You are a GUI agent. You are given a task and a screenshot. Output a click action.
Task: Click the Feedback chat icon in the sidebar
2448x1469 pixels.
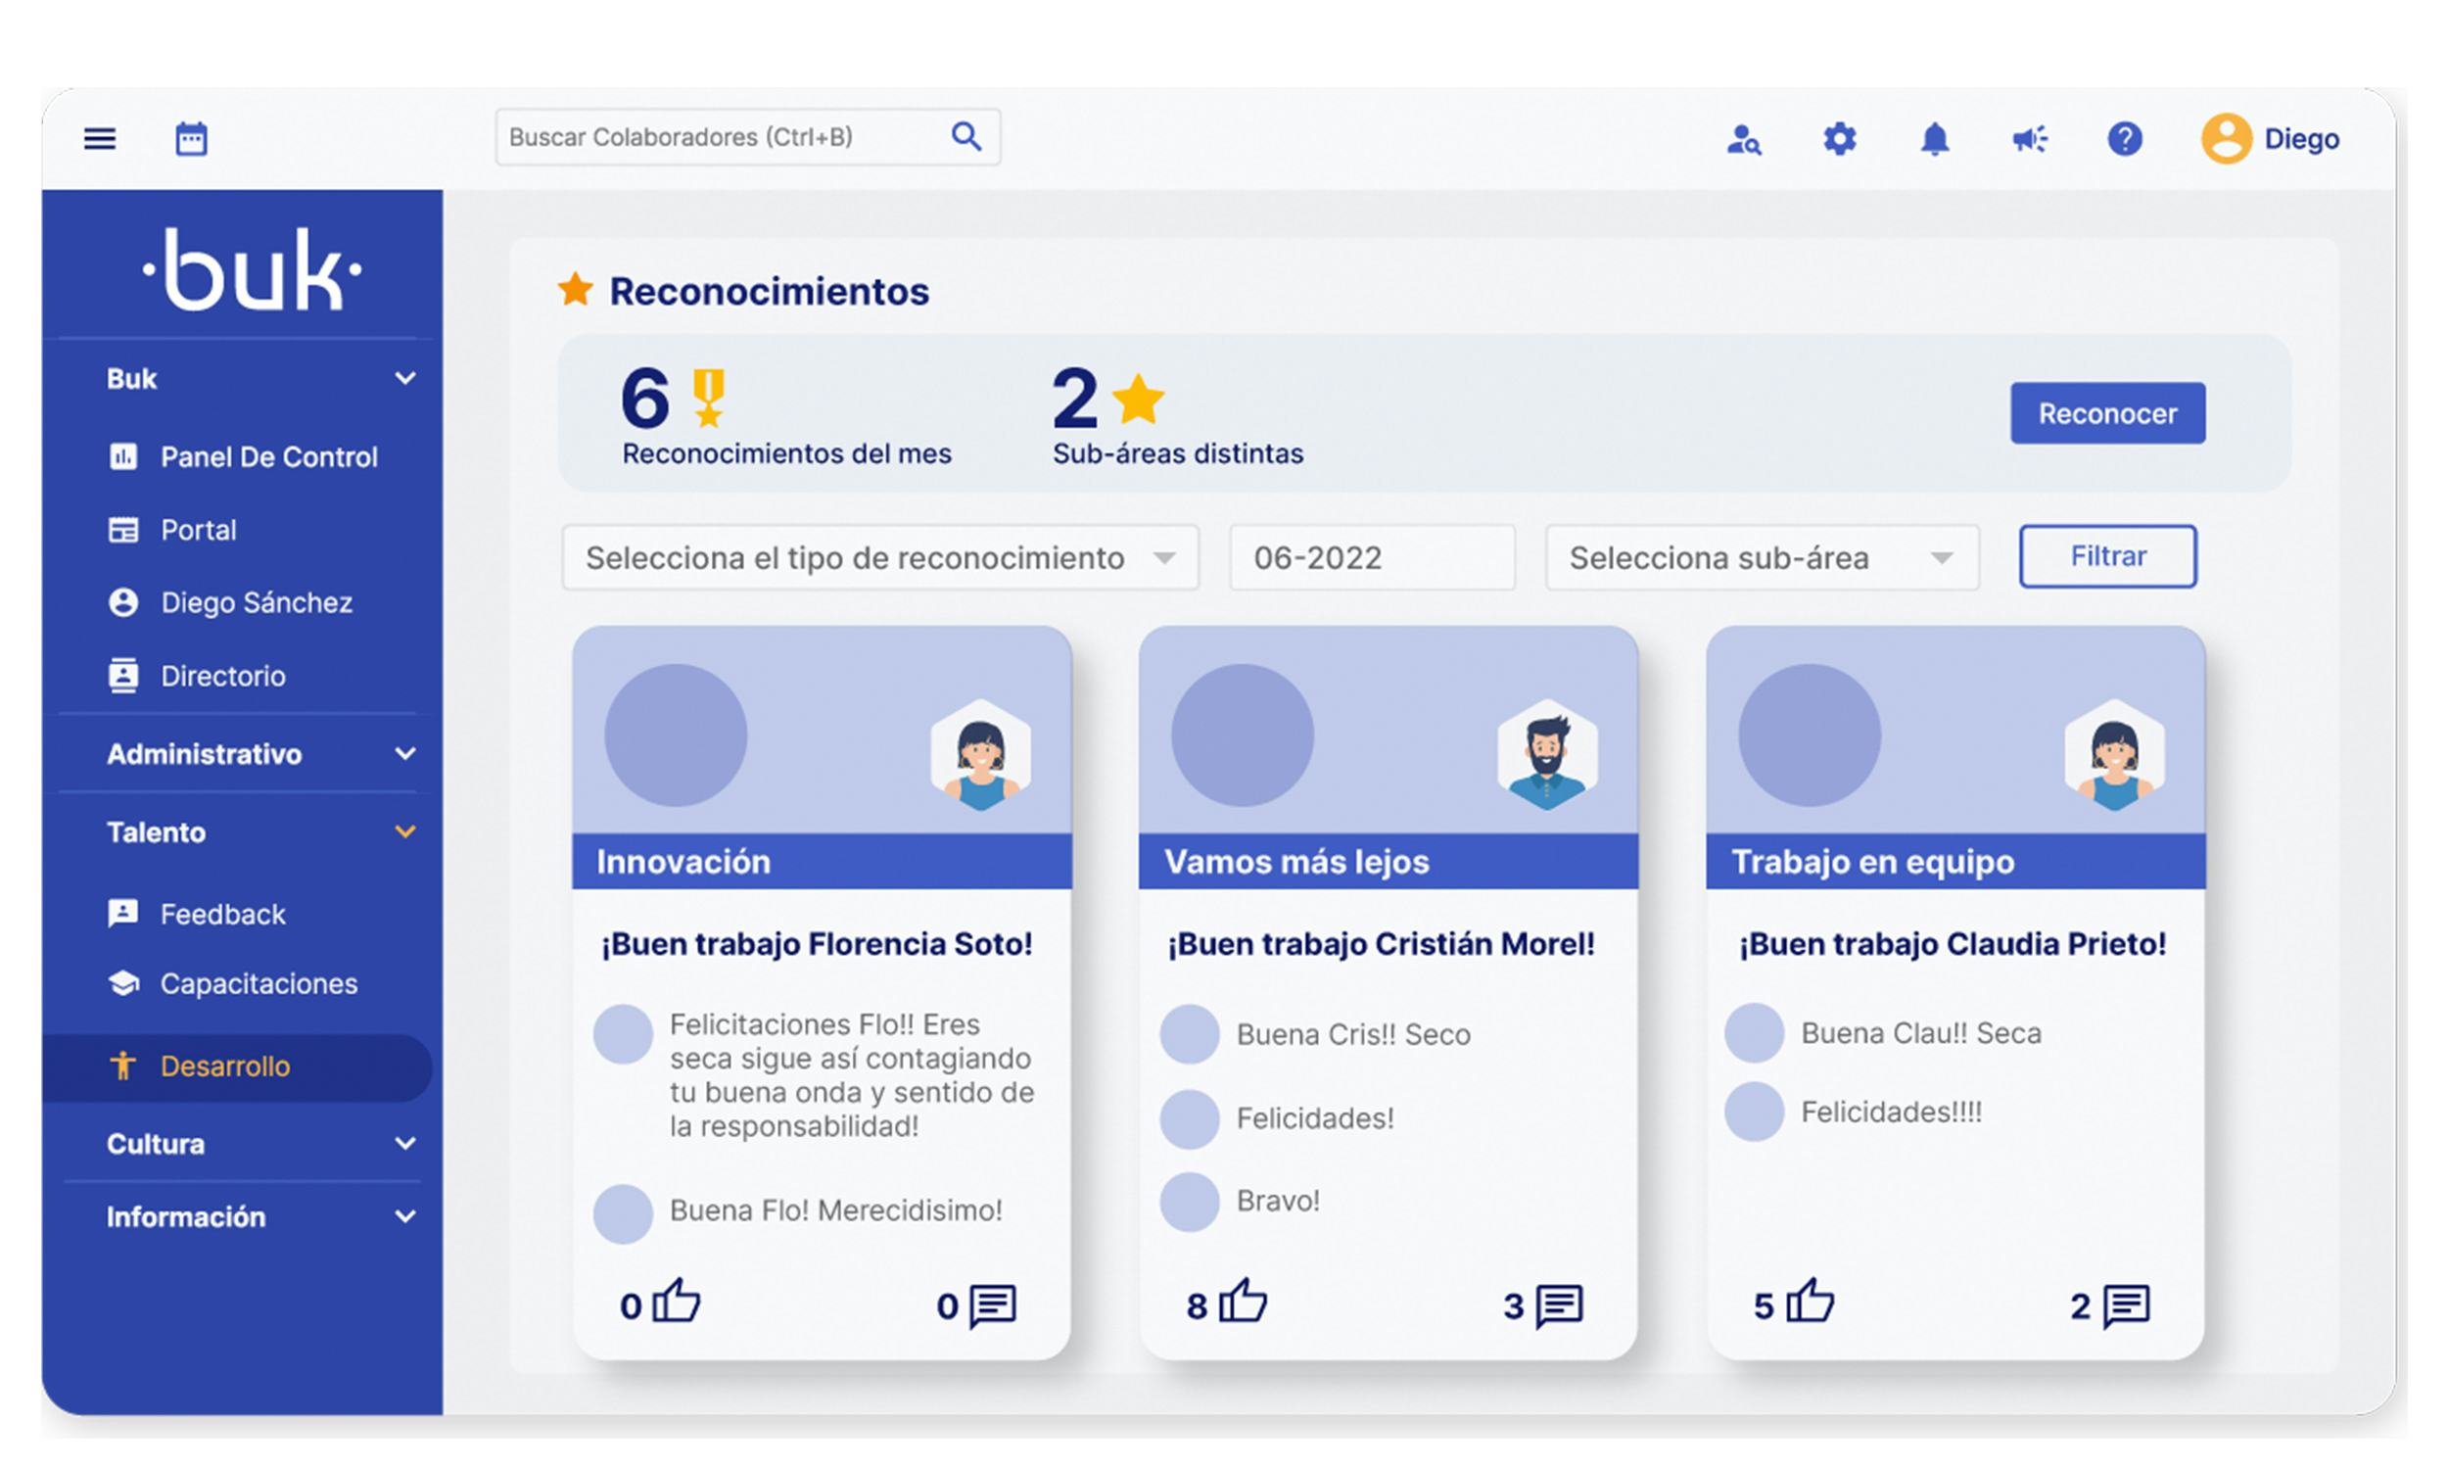(124, 913)
